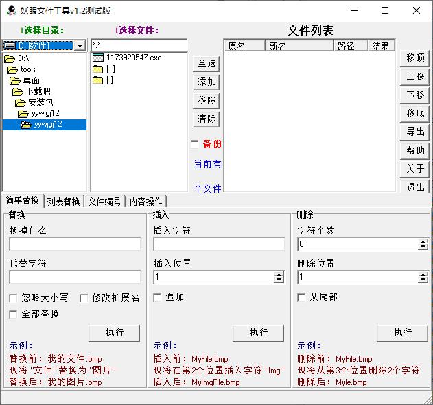The height and width of the screenshot is (405, 433).
Task: Decrease the 删除位置 spinner value
Action: (x=423, y=280)
